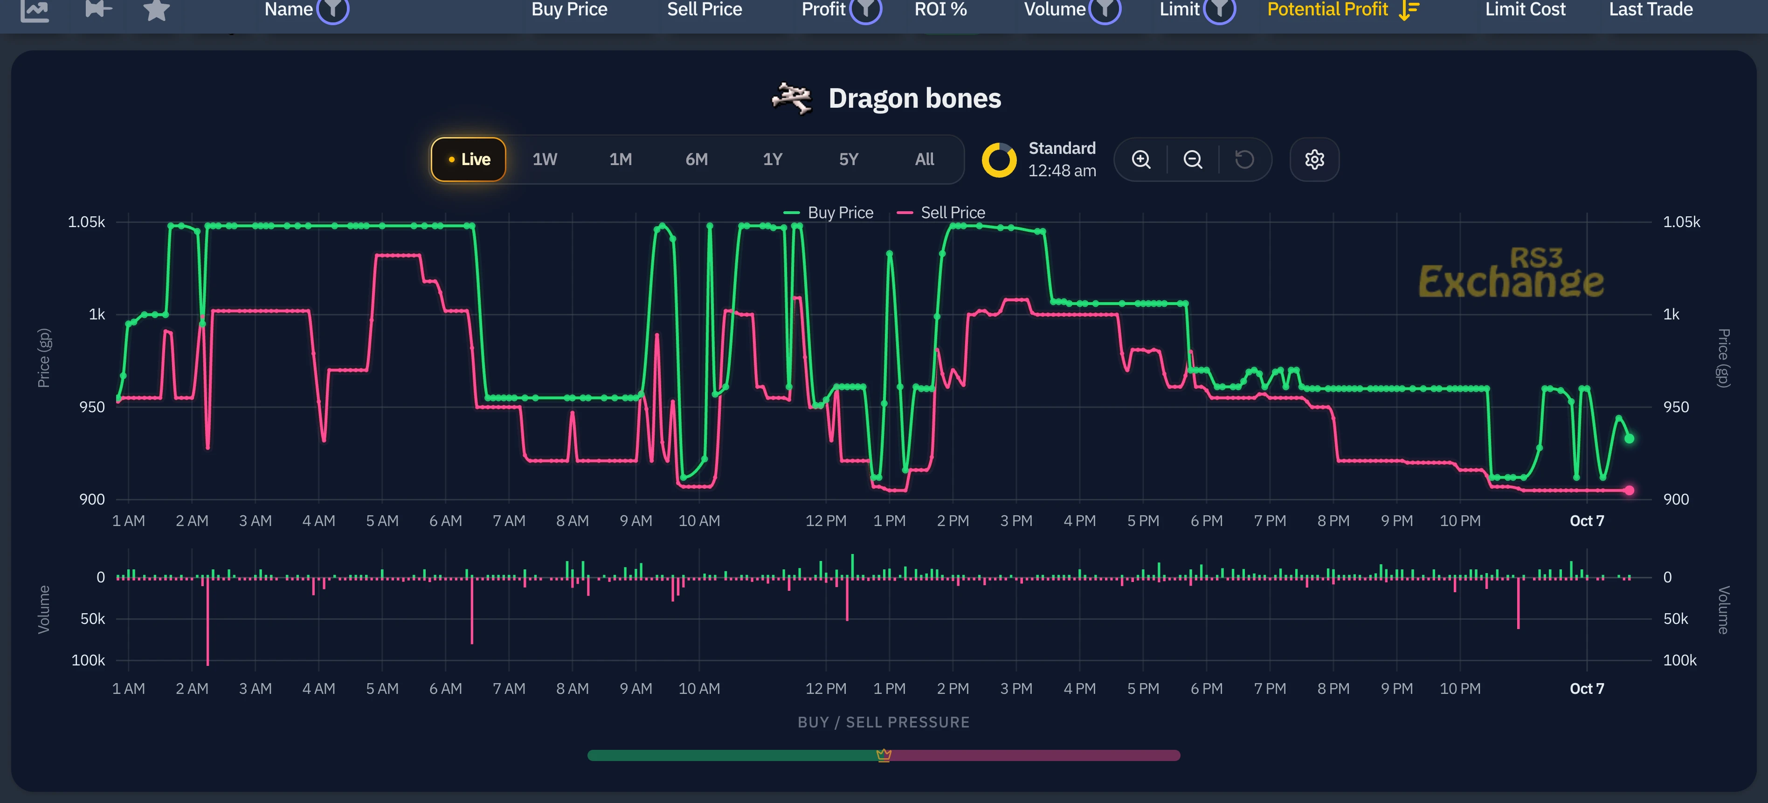Click the latest green Buy Price data point

point(1629,438)
